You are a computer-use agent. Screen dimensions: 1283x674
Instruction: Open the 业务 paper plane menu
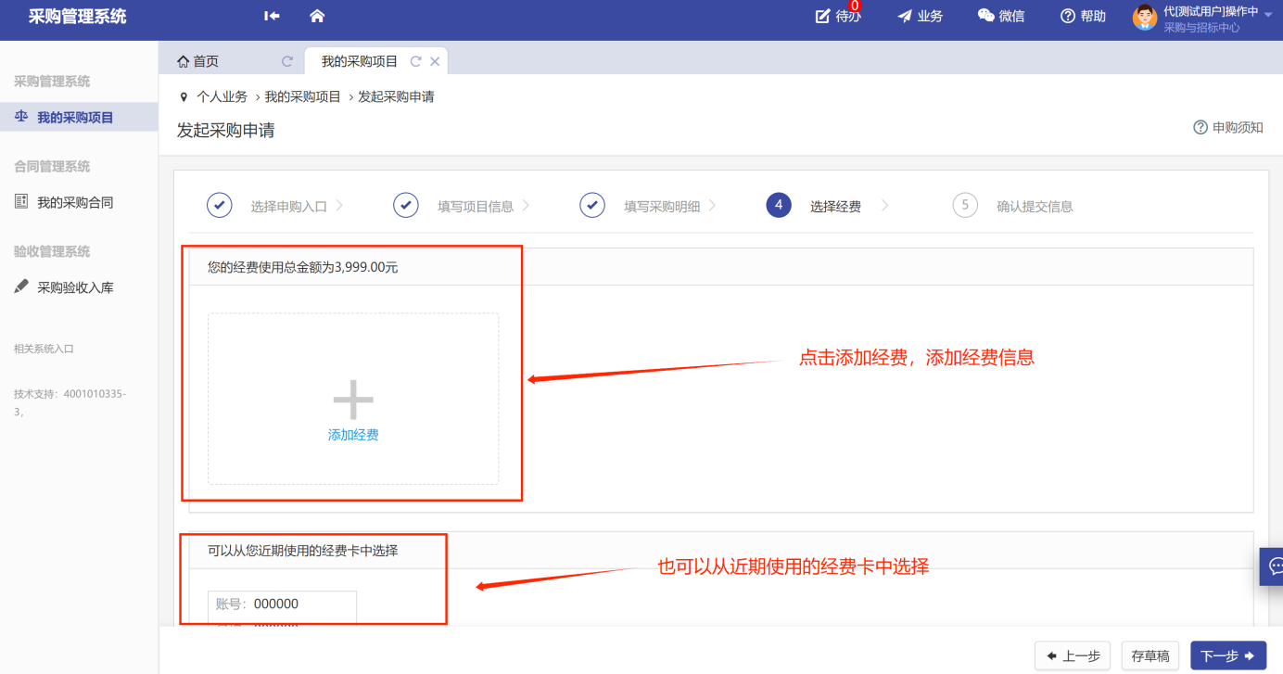click(920, 16)
